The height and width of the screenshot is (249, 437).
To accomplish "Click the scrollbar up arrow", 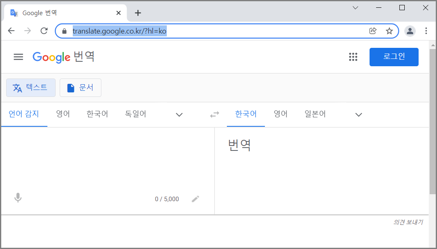I will tap(433, 45).
